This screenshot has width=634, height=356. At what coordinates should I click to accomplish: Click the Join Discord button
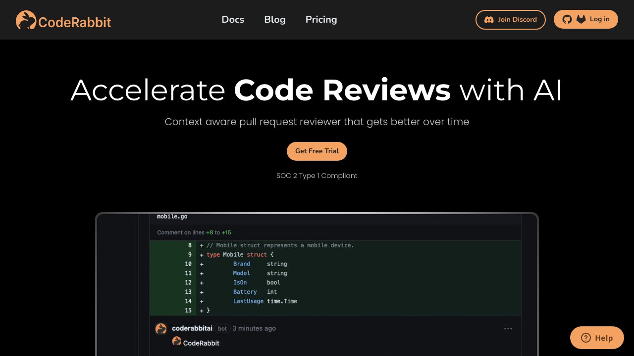[x=511, y=20]
